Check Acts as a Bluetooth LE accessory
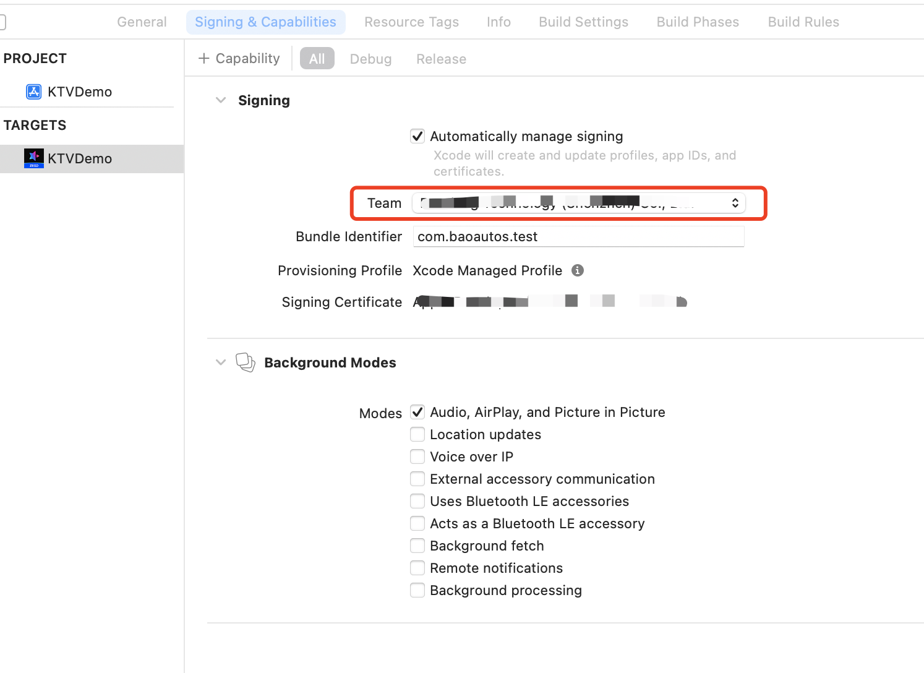The width and height of the screenshot is (924, 673). tap(417, 523)
